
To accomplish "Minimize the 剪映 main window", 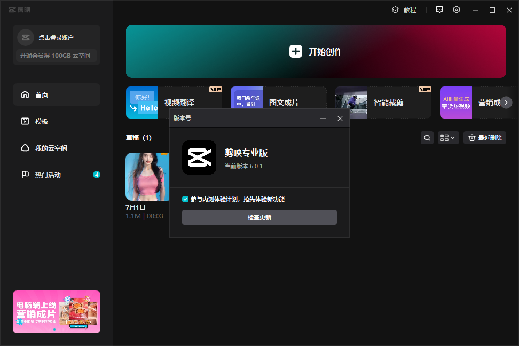I will [475, 10].
